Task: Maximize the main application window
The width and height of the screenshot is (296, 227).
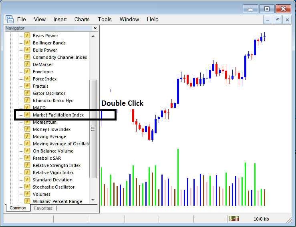Action: [267, 9]
